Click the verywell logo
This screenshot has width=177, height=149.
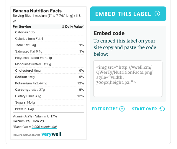coord(51,134)
